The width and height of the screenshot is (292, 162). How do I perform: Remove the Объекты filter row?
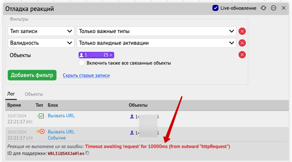(242, 55)
